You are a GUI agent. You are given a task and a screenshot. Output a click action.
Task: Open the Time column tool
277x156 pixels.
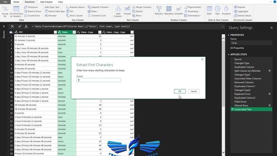tap(217, 10)
